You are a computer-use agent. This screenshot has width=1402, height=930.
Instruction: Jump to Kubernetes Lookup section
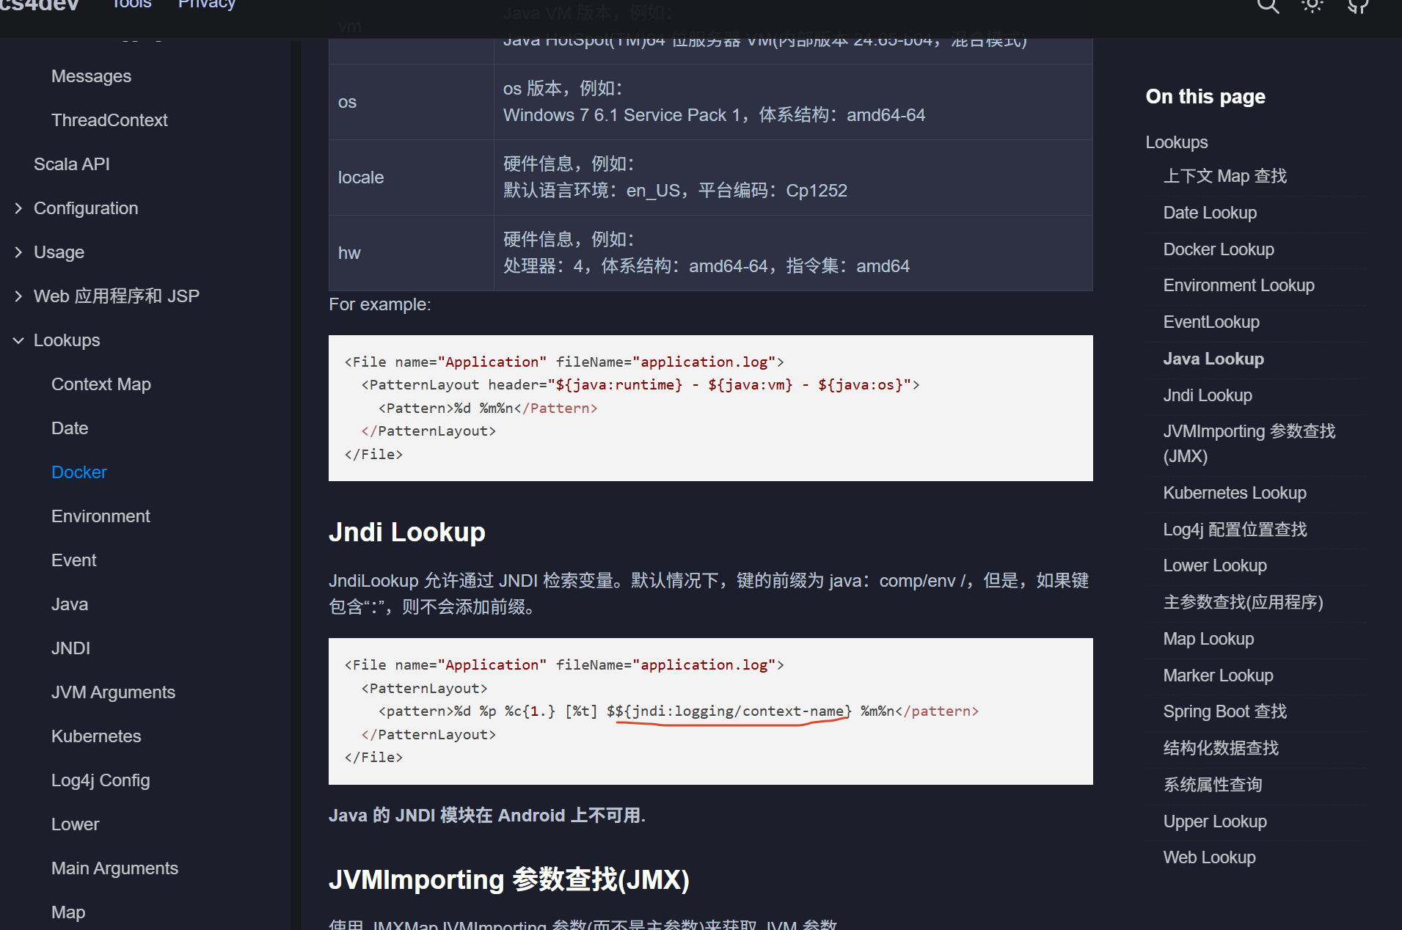pyautogui.click(x=1235, y=493)
